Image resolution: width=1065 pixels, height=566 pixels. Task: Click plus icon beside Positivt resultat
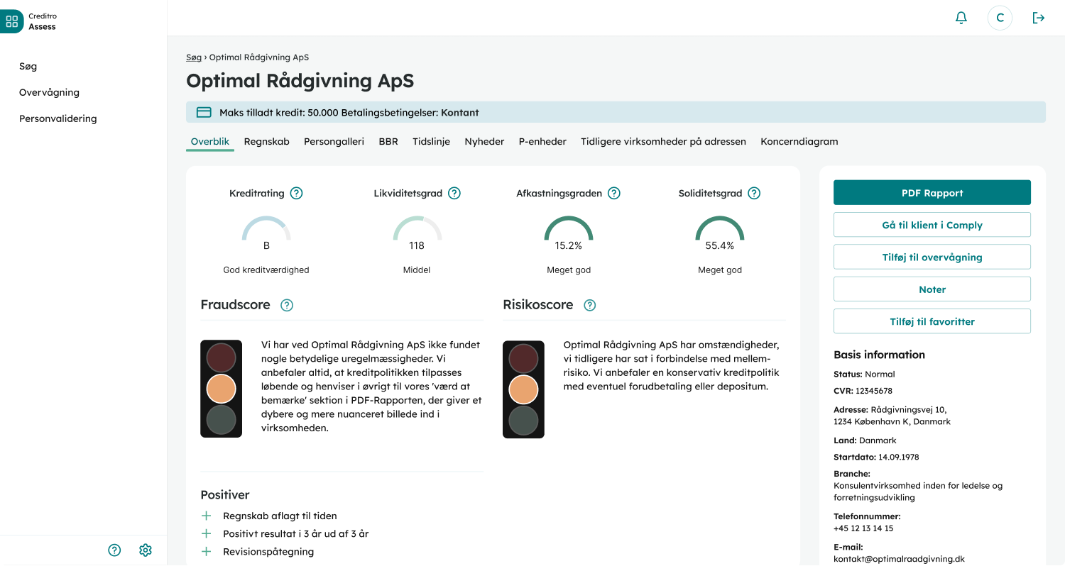click(x=207, y=533)
